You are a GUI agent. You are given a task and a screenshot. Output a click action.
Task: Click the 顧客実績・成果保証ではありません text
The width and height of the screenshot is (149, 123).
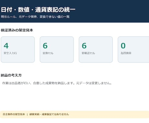tap(49, 114)
